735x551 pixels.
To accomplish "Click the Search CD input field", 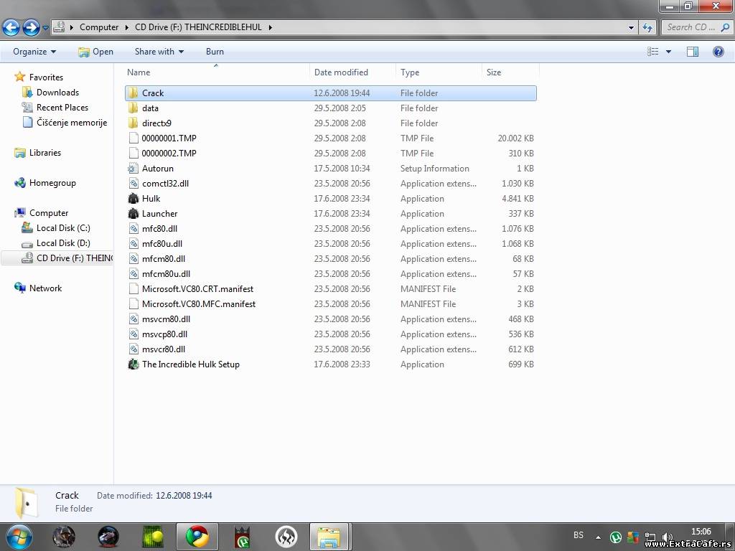I will (696, 27).
